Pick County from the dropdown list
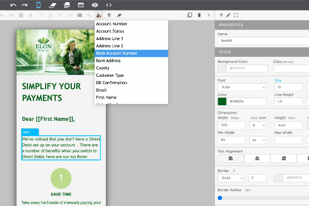The height and width of the screenshot is (206, 309). pos(131,68)
